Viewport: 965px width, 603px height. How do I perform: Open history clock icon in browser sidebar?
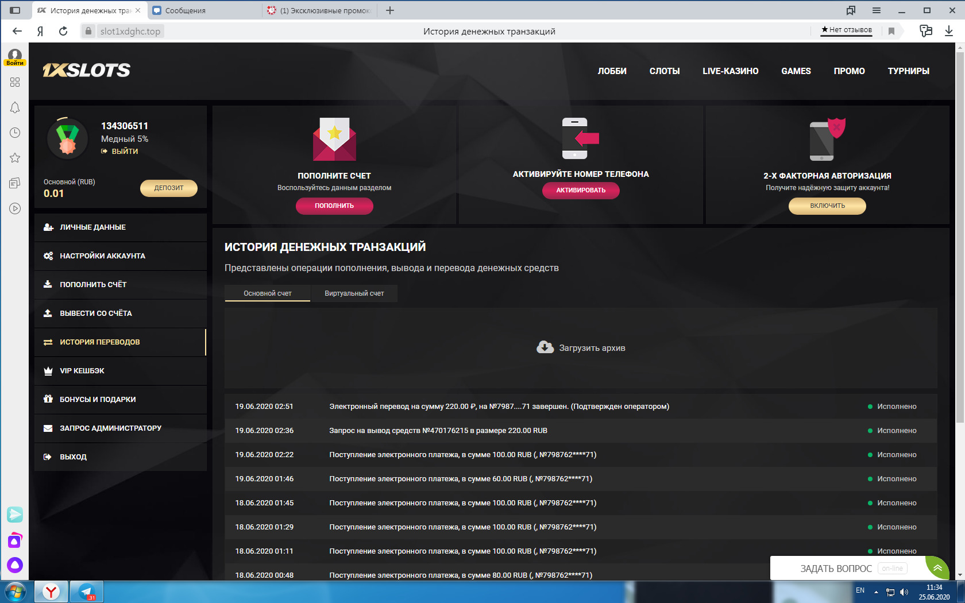tap(15, 133)
